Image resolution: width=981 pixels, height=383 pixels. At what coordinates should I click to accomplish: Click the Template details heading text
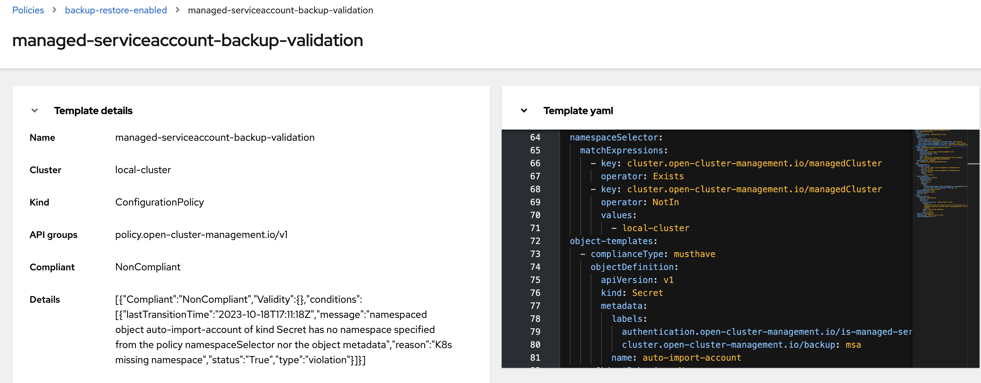[93, 111]
